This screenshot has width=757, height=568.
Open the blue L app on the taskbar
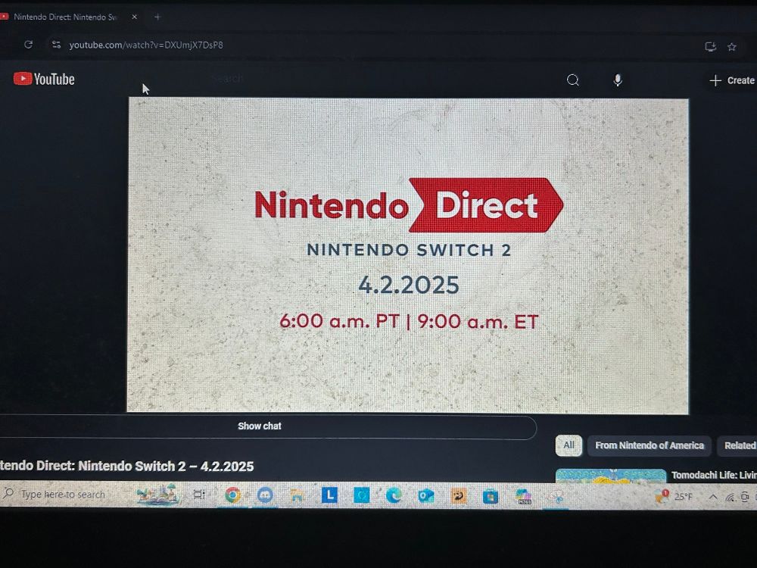click(329, 495)
